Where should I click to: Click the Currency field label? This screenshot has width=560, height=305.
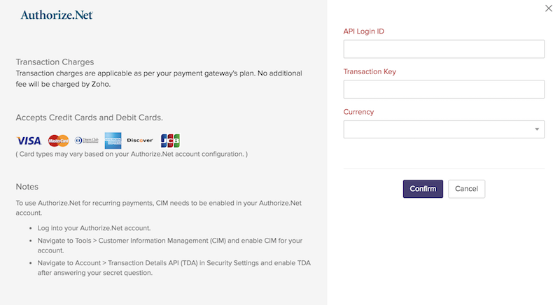click(x=358, y=112)
